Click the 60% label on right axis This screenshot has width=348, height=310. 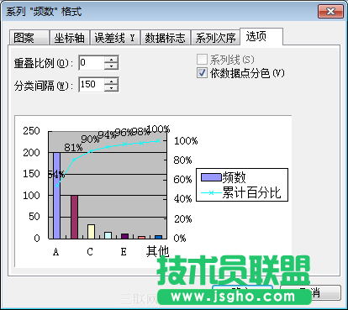click(182, 179)
